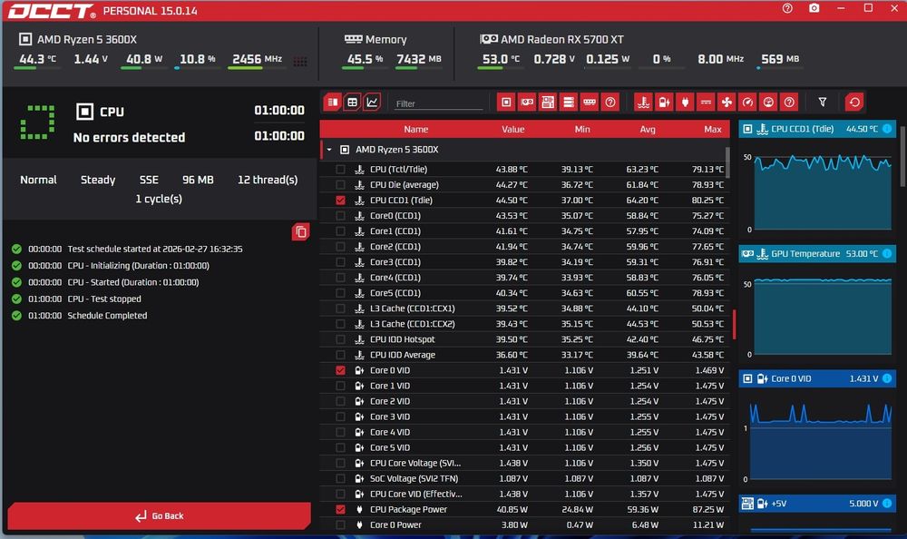Check the SoC Voltage (SVI2 TFN) checkbox

tap(340, 479)
